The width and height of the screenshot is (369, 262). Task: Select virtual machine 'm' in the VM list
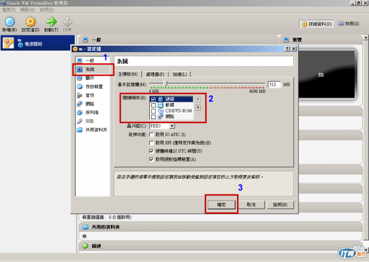[x=38, y=43]
